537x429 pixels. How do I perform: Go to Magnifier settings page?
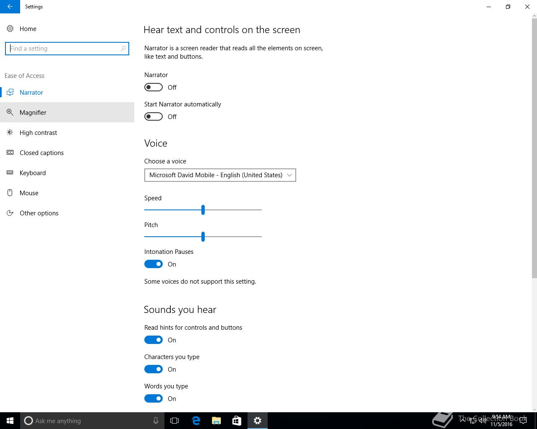pos(67,112)
